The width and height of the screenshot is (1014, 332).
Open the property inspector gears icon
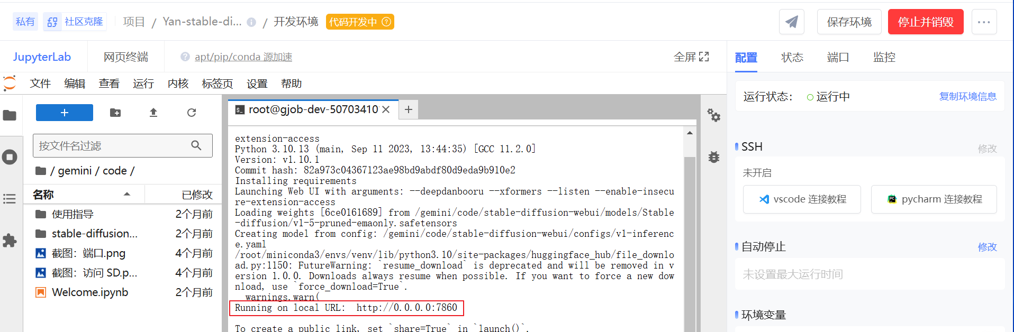(x=714, y=115)
